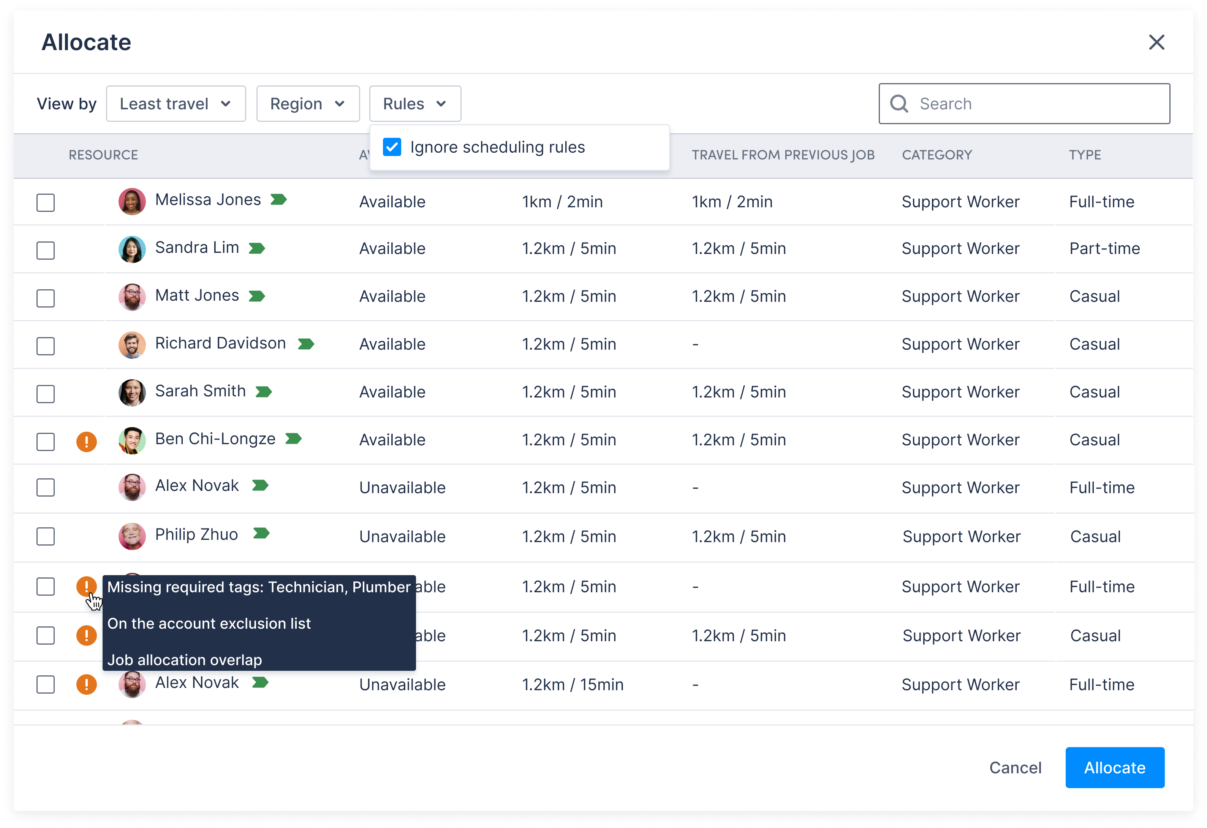Uncheck Ignore scheduling rules checkbox
This screenshot has width=1207, height=828.
pos(392,147)
